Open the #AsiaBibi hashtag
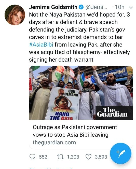The image size is (136, 169). pyautogui.click(x=41, y=45)
